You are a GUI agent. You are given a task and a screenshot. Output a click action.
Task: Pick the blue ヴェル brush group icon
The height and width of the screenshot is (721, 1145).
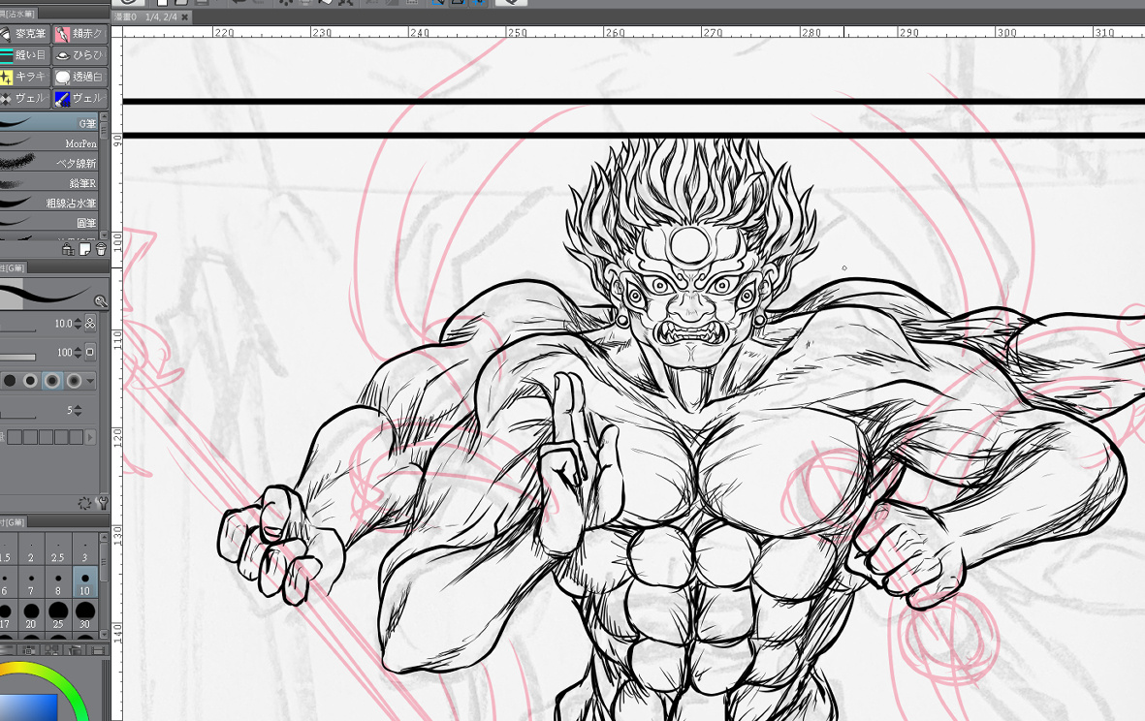tap(80, 98)
